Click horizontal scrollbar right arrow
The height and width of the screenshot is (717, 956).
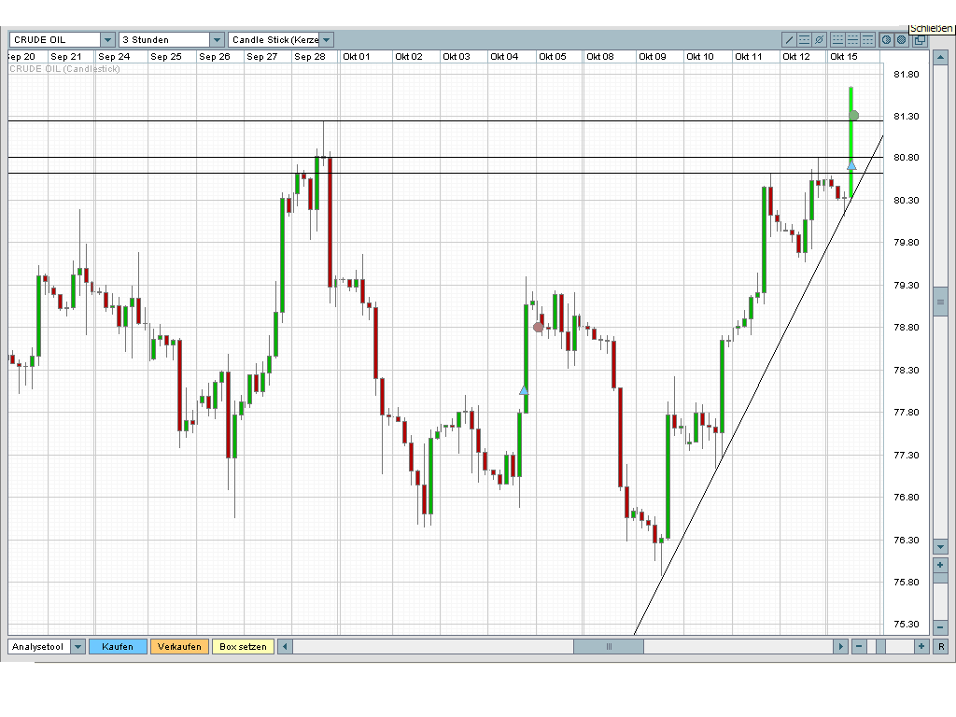point(841,646)
